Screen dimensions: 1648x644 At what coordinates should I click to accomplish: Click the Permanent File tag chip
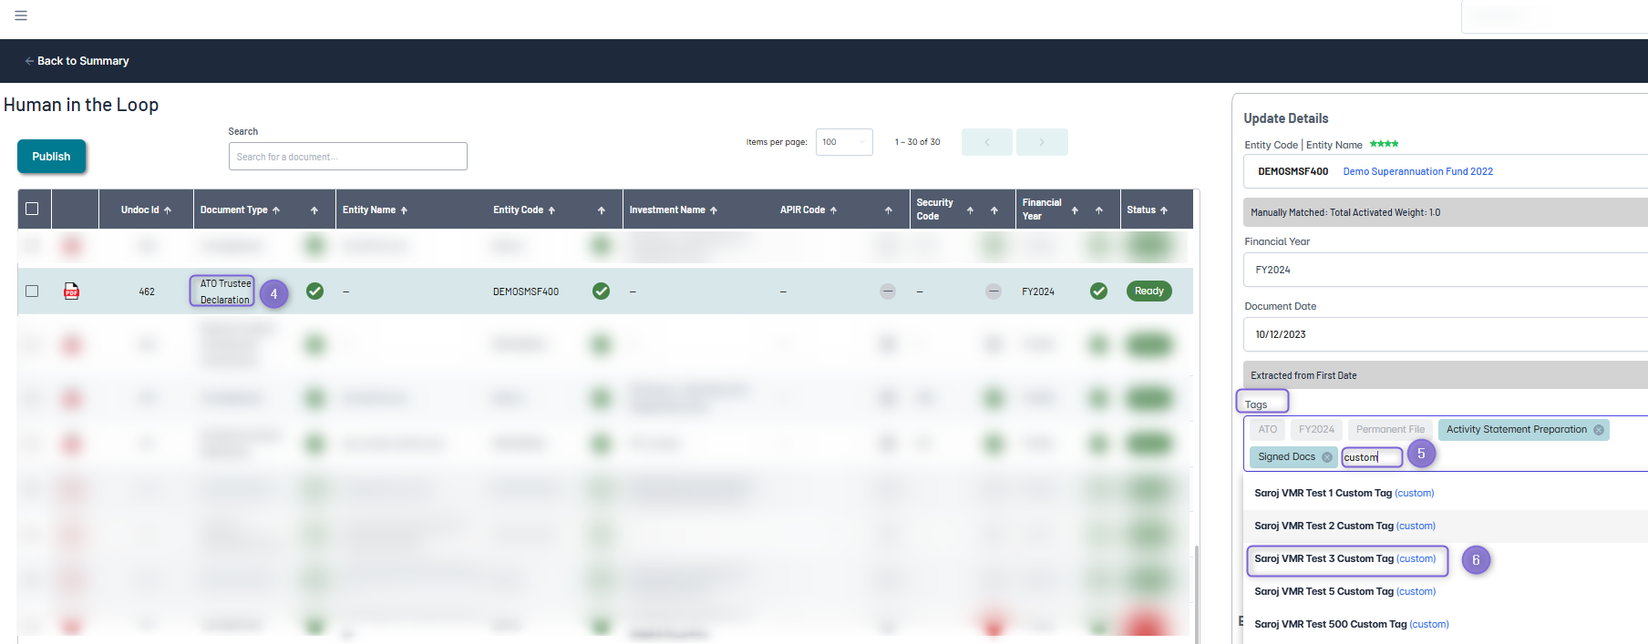click(1390, 430)
